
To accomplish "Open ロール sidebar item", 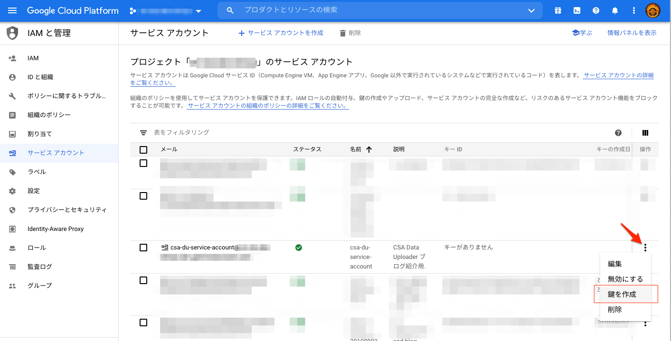I will point(59,248).
